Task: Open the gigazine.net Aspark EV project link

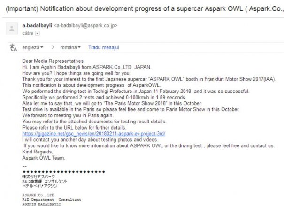Action: 93,134
